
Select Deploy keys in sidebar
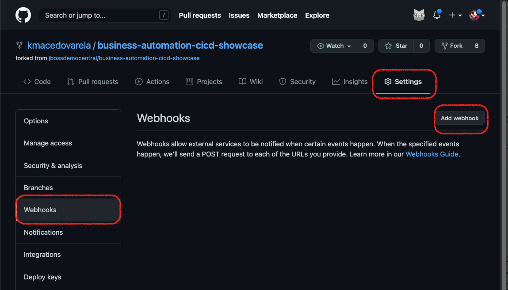click(x=69, y=277)
